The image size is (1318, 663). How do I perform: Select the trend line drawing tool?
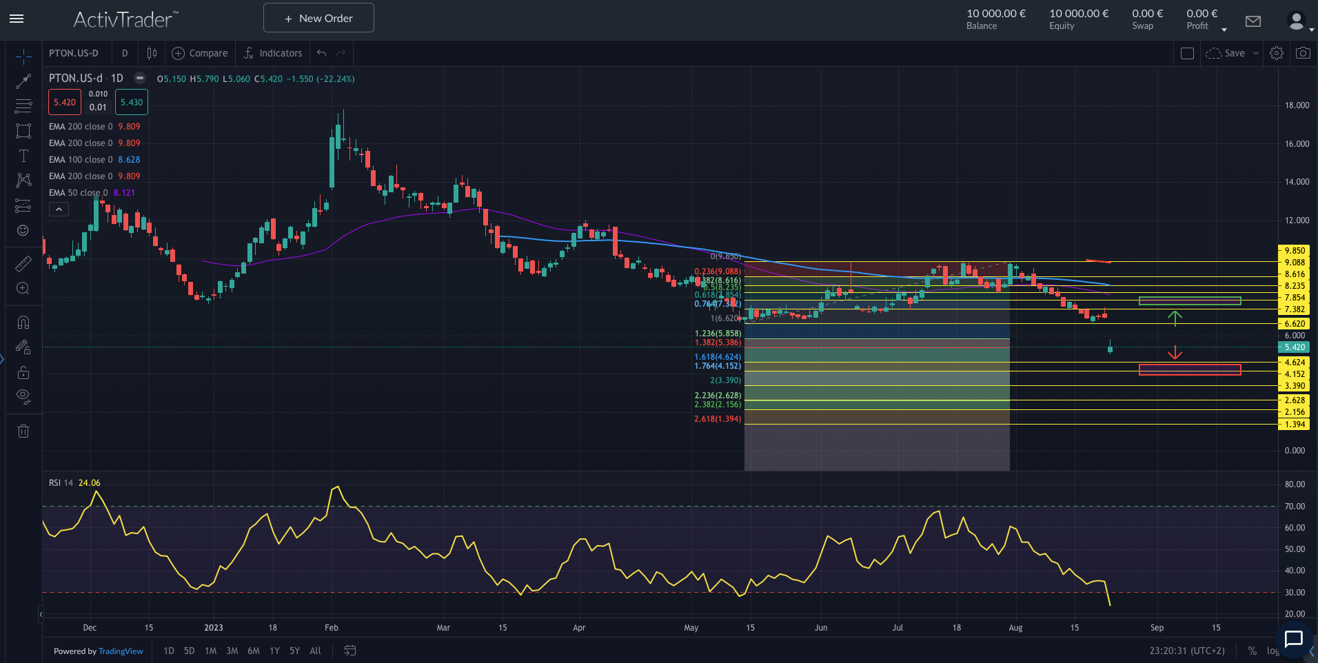click(23, 81)
